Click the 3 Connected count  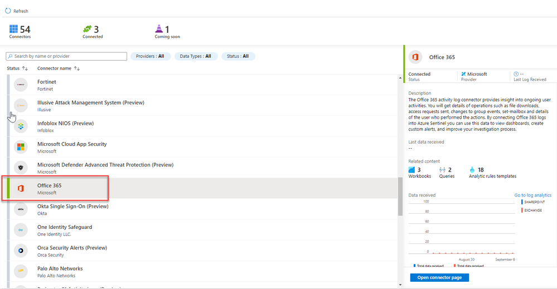click(x=96, y=29)
